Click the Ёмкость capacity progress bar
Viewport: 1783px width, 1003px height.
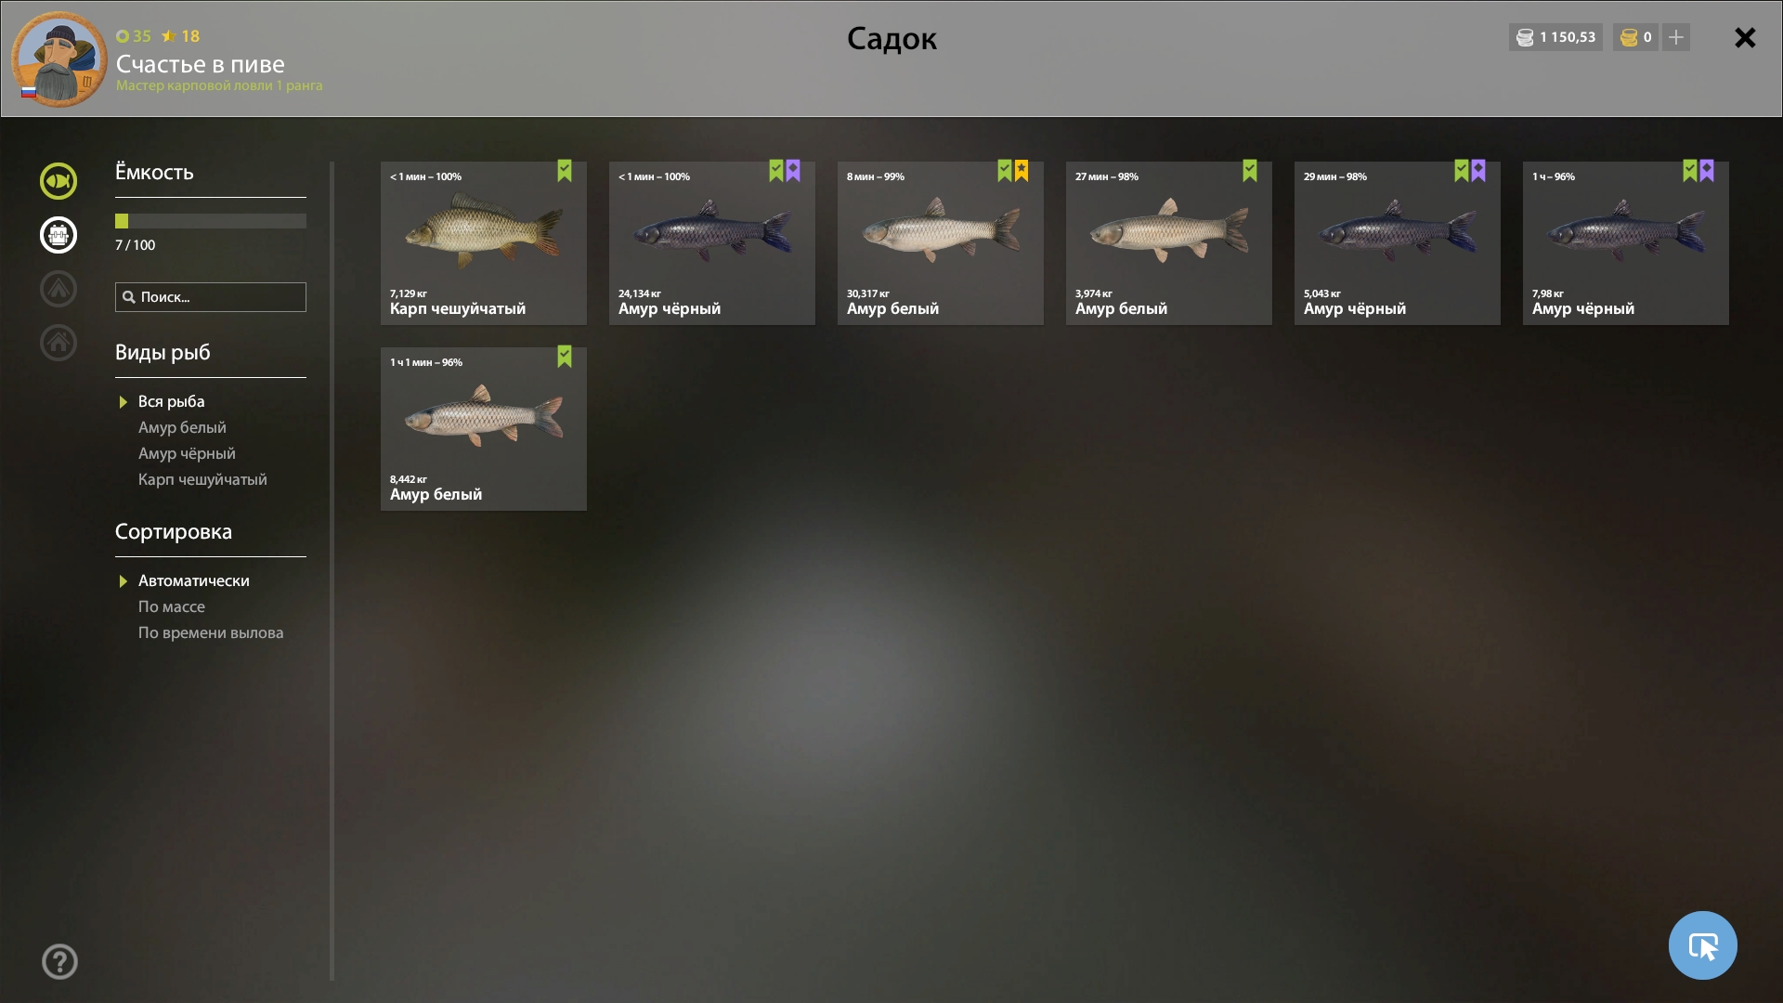tap(211, 221)
